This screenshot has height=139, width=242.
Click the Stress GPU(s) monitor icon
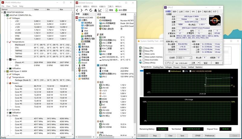coord(140,63)
